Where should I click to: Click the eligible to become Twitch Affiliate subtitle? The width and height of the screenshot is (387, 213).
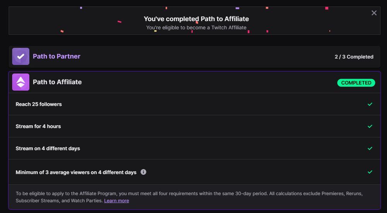tap(196, 28)
